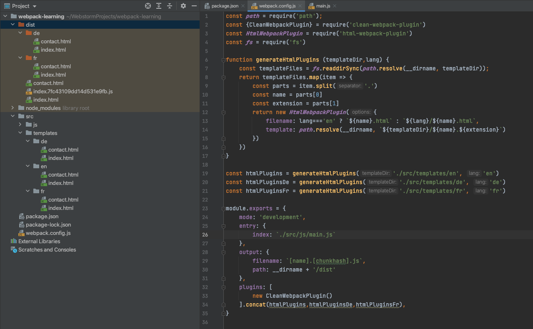Screen dimensions: 533x329
Task: Collapse the dist/de folder
Action: [20, 33]
